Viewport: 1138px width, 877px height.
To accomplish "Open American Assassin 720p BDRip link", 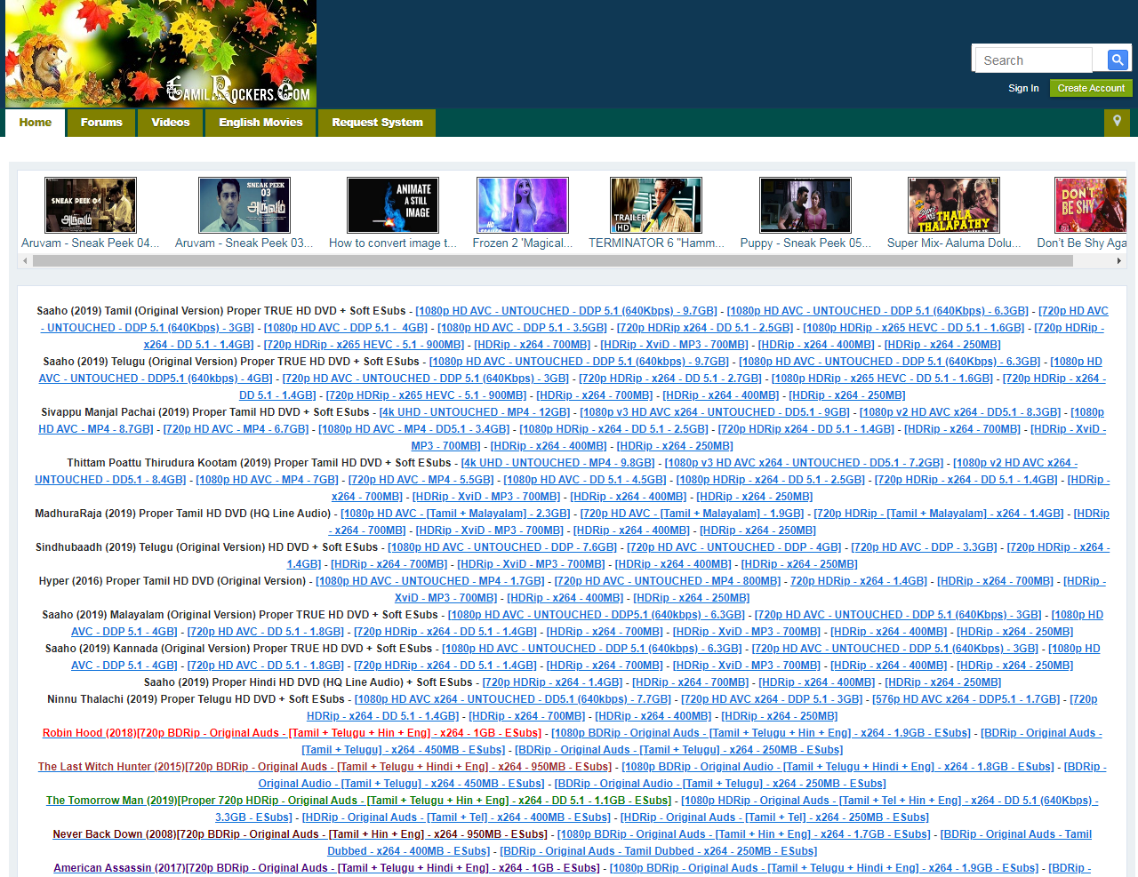I will (x=326, y=868).
